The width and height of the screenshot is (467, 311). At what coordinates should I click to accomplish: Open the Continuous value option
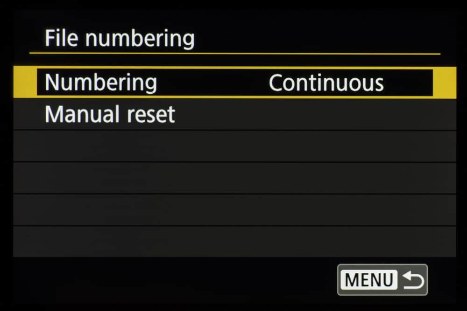pyautogui.click(x=326, y=83)
